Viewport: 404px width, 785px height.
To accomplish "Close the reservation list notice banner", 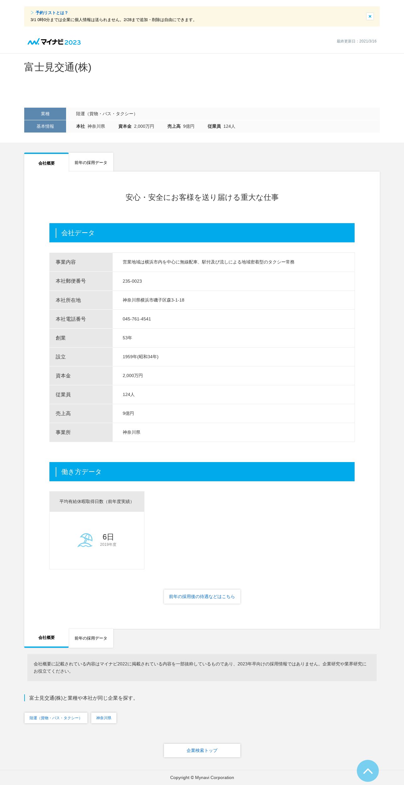I will coord(370,16).
